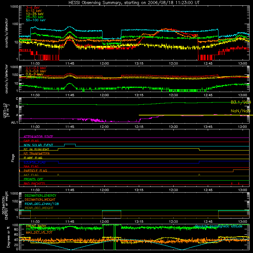
Task: Click the B3.1/904 GOES annotation
Action: tap(241, 102)
